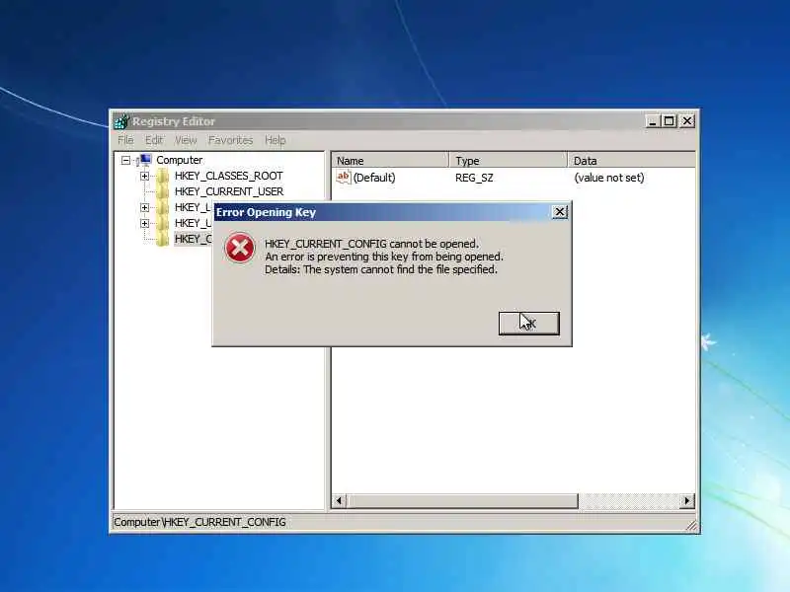Sort by the Data column header
790x592 pixels.
(x=632, y=161)
